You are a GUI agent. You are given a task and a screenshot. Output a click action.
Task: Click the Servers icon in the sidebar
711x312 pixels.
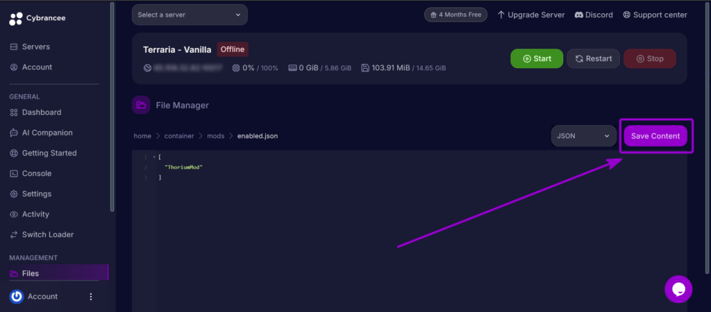14,47
